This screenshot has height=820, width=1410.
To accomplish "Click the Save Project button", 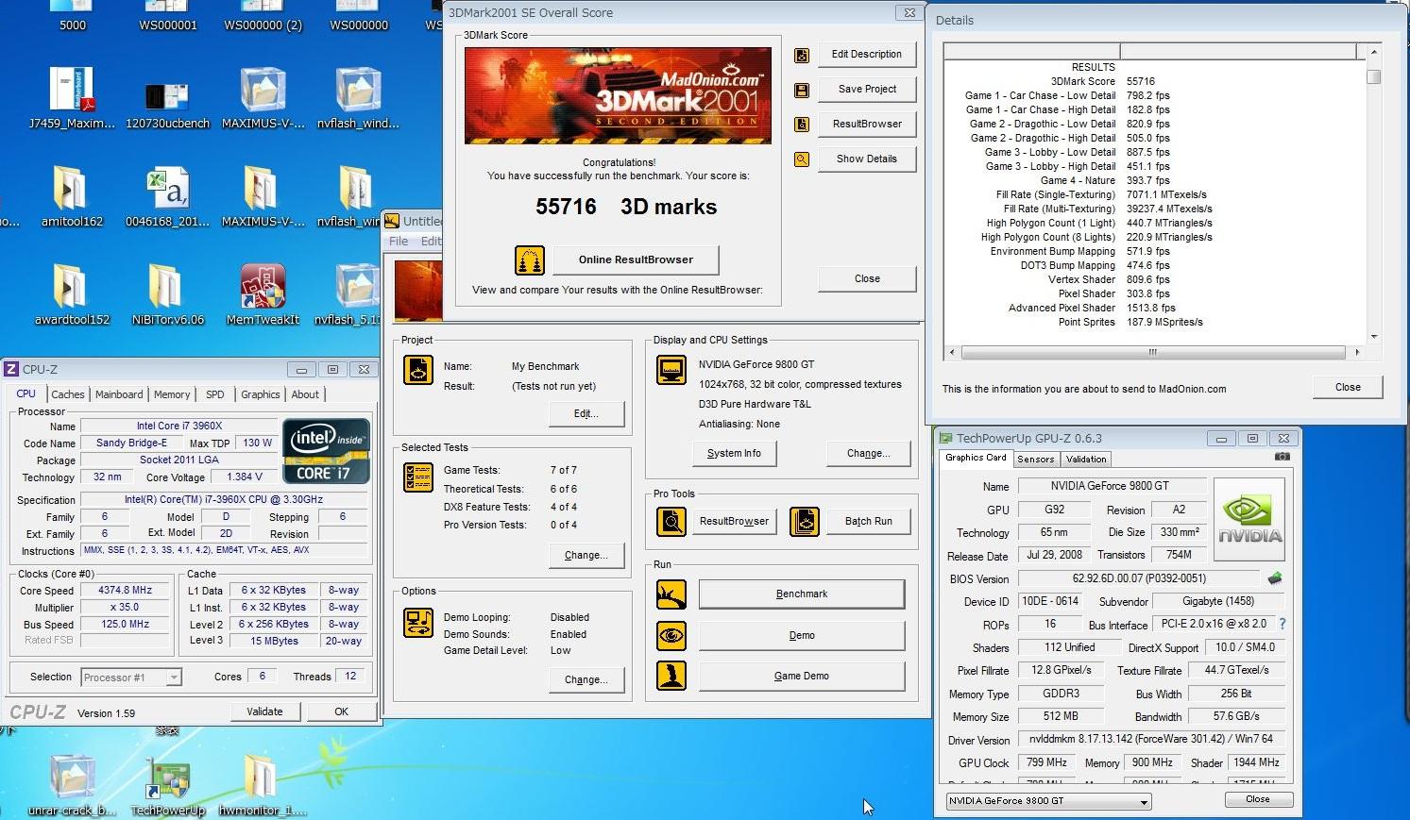I will (867, 89).
